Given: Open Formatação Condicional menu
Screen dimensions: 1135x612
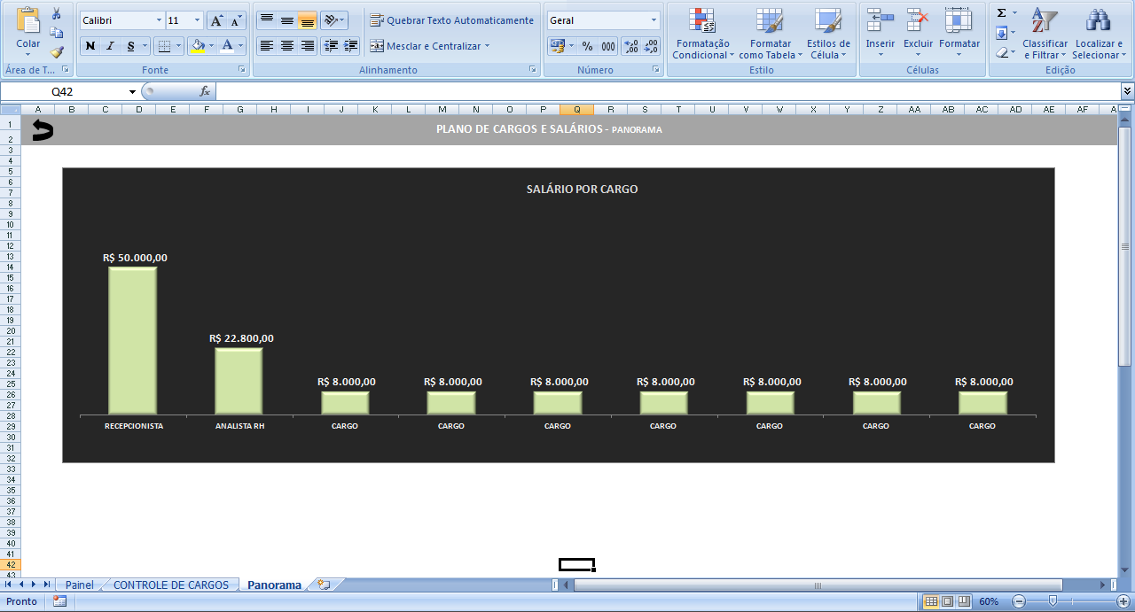Looking at the screenshot, I should click(701, 35).
